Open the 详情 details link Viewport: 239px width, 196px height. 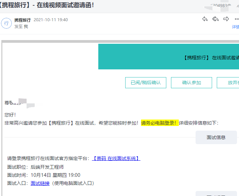tap(235, 27)
